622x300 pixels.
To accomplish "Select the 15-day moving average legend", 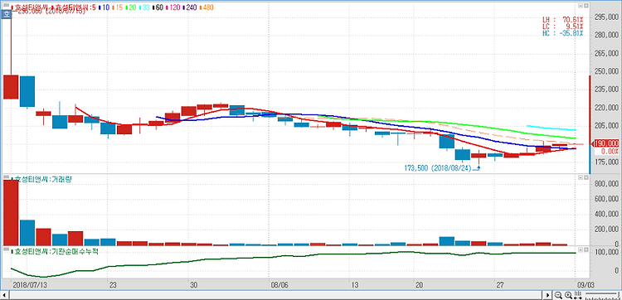I will (x=119, y=7).
